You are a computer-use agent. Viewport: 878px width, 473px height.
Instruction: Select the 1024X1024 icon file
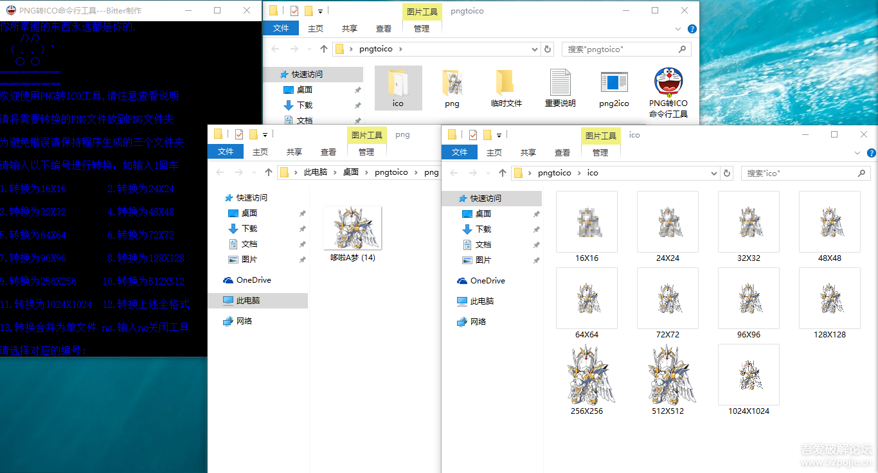pyautogui.click(x=749, y=380)
